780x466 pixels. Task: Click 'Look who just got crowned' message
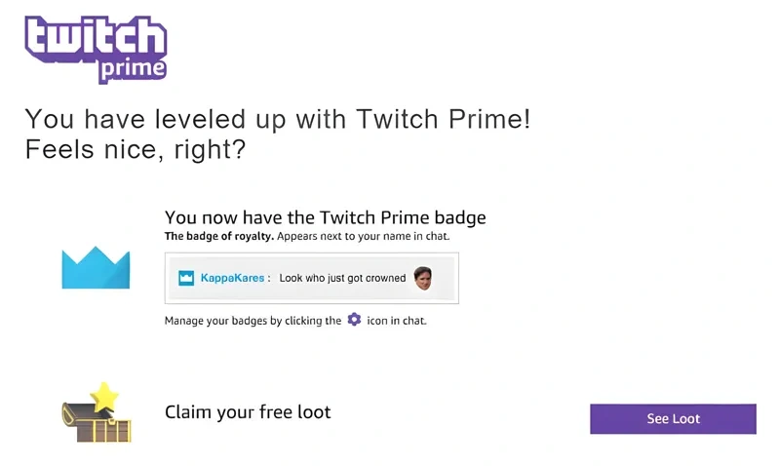click(342, 278)
